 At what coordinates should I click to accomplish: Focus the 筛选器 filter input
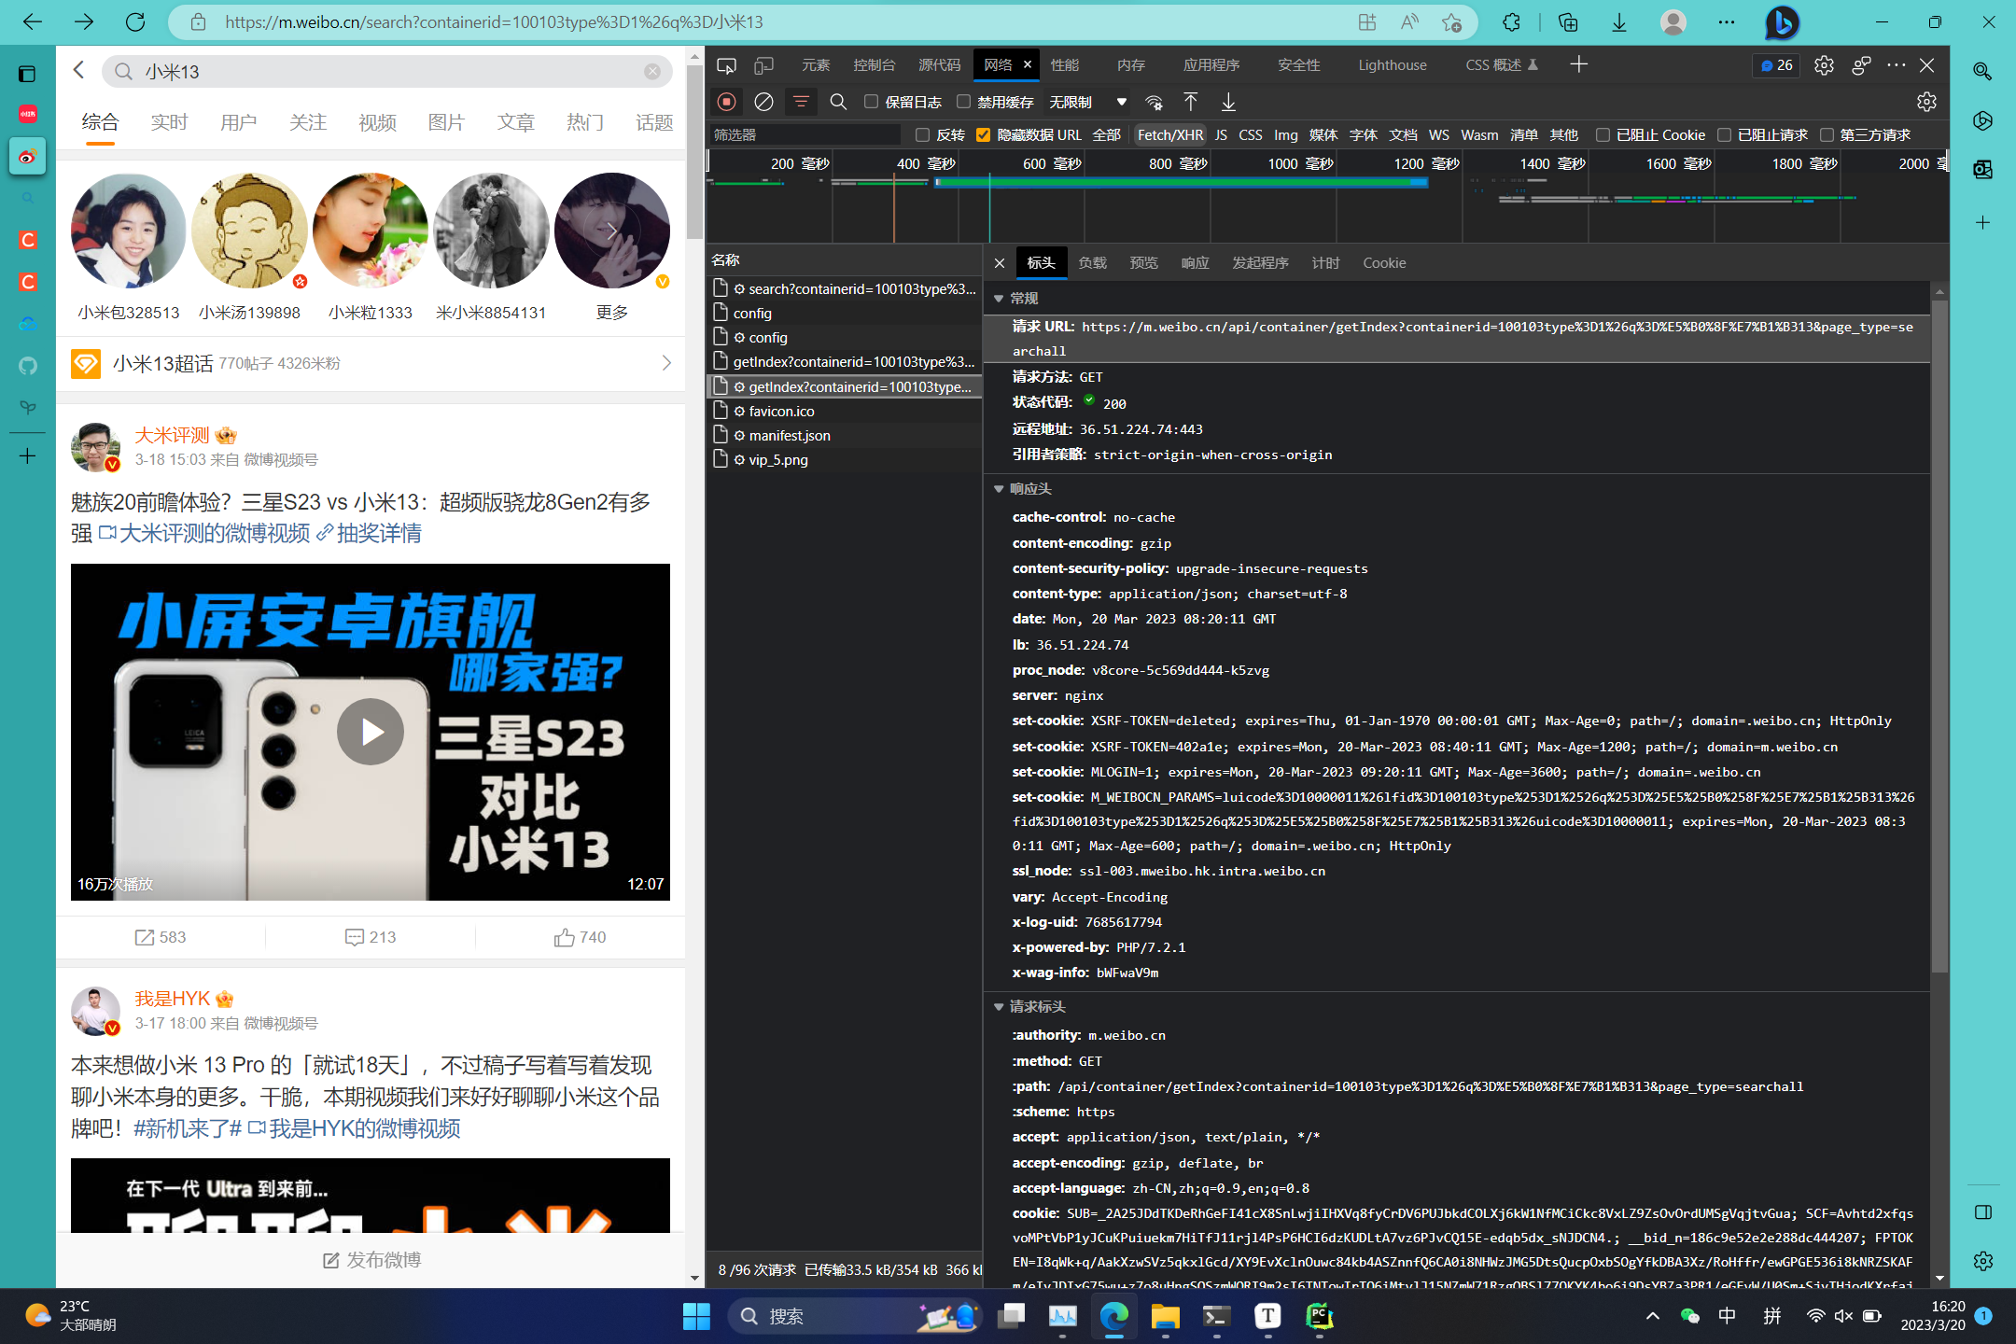coord(805,135)
